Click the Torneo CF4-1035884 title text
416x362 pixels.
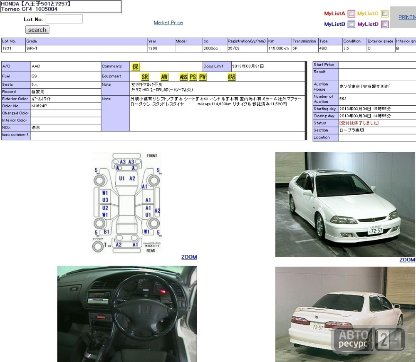pyautogui.click(x=29, y=9)
